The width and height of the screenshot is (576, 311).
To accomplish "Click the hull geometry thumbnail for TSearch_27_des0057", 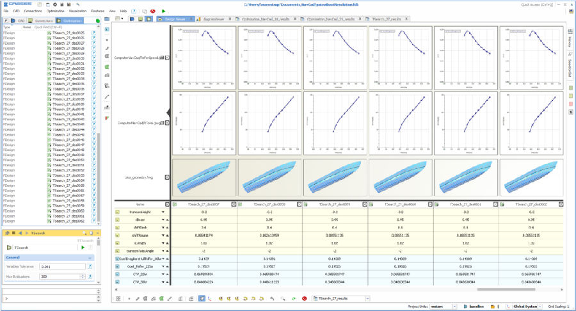I will click(204, 177).
